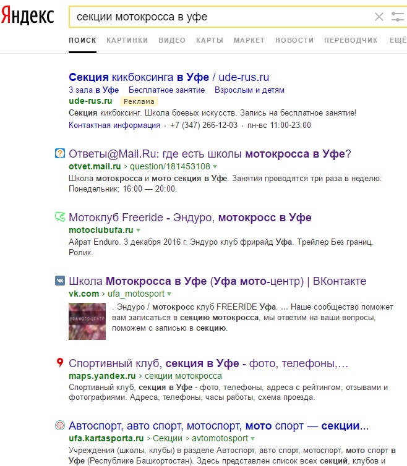Click the vk.com green domain

click(x=84, y=294)
